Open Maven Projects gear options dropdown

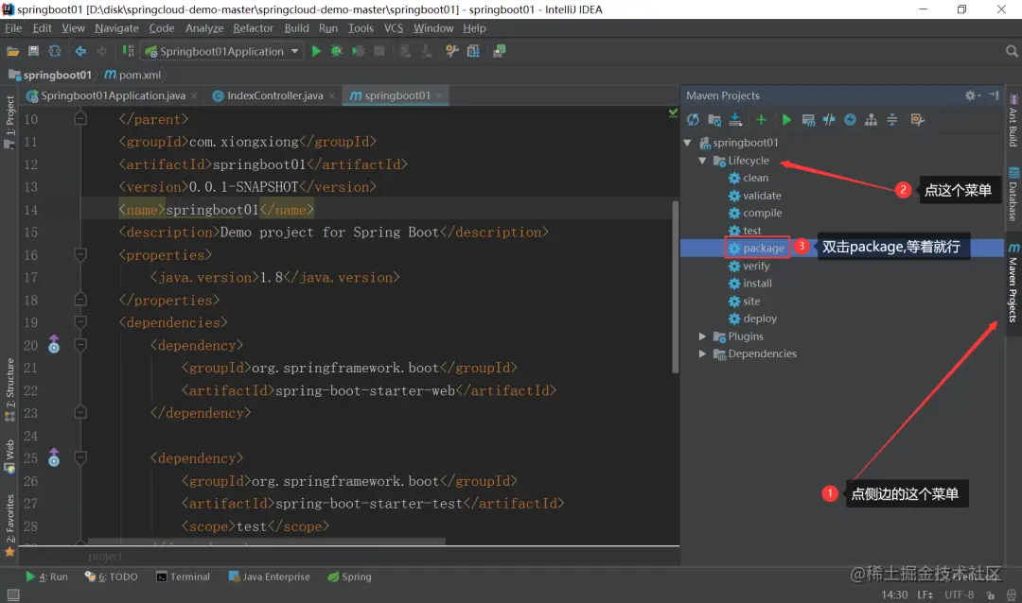tap(973, 95)
